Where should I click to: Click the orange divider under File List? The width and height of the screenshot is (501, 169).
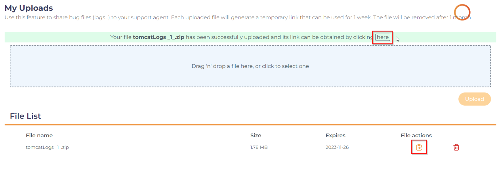(x=250, y=125)
